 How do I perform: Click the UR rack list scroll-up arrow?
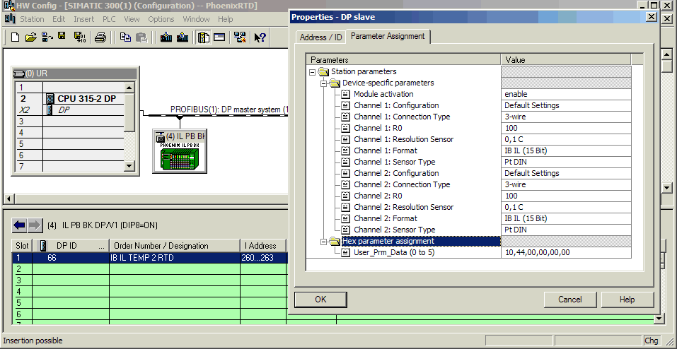(x=130, y=87)
